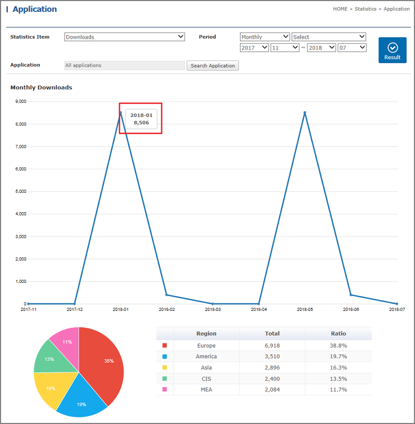The image size is (415, 424).
Task: Click the MEA pink legend swatch
Action: point(165,389)
